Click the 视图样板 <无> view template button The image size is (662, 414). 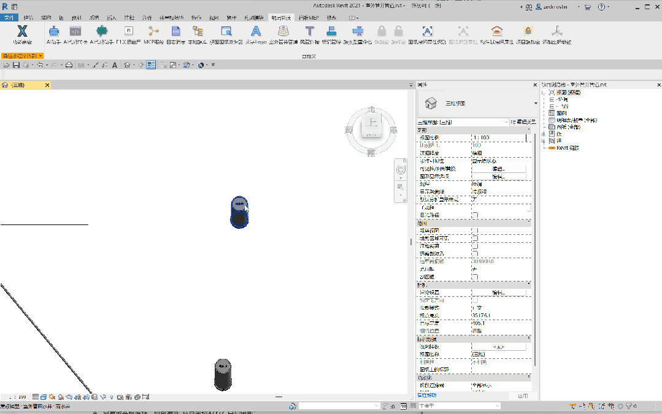[499, 347]
